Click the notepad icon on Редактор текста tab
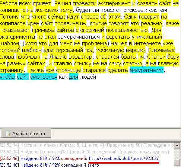The width and height of the screenshot is (181, 167). click(x=8, y=133)
